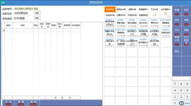Click the 栏目 Ctrl+S button
The image size is (191, 106).
(x=8, y=103)
